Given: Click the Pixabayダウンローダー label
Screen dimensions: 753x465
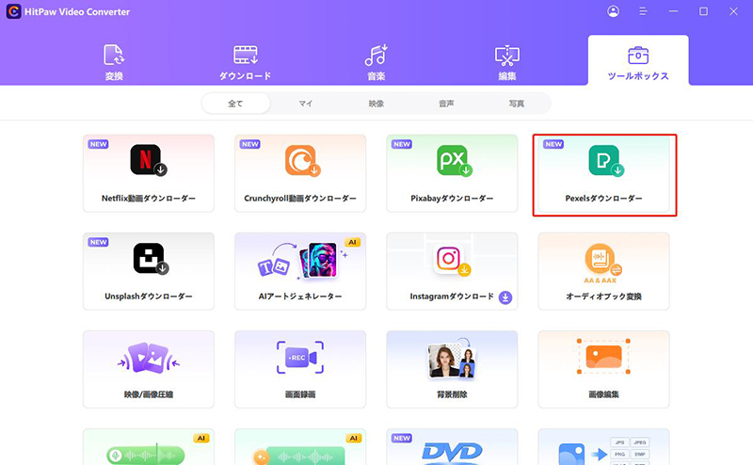Looking at the screenshot, I should 452,199.
